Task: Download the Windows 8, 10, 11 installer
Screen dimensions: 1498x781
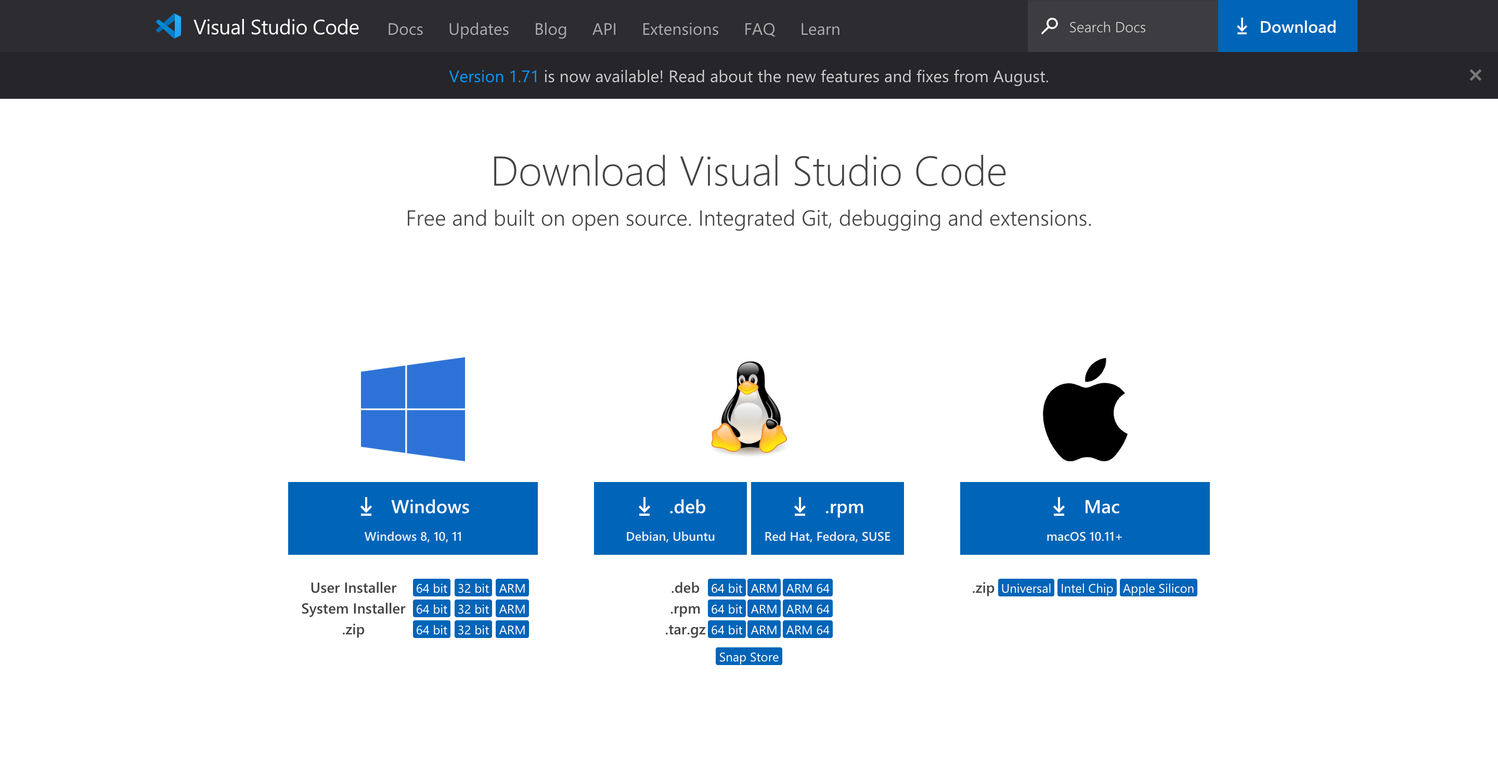Action: tap(412, 517)
